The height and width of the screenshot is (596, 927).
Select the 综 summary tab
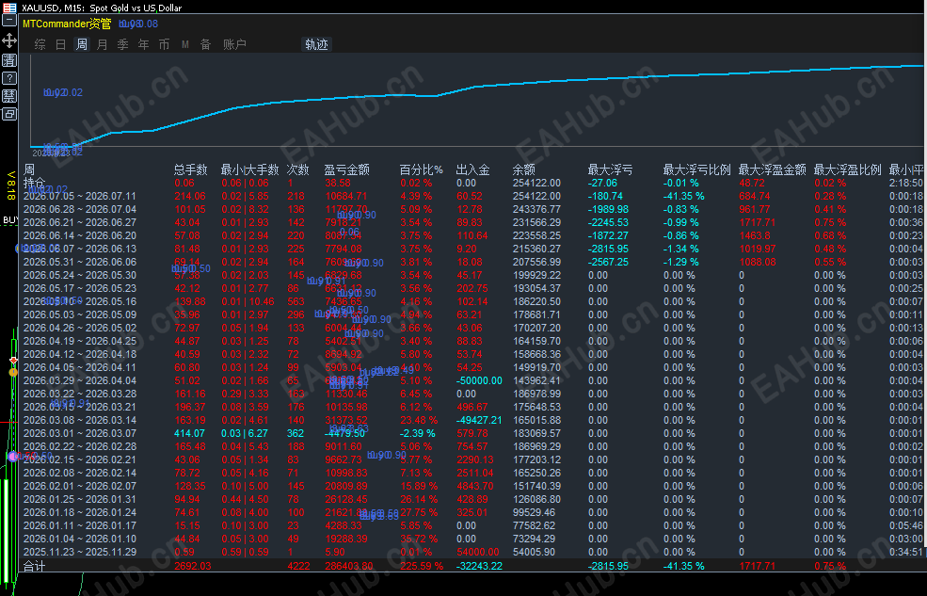coord(40,44)
